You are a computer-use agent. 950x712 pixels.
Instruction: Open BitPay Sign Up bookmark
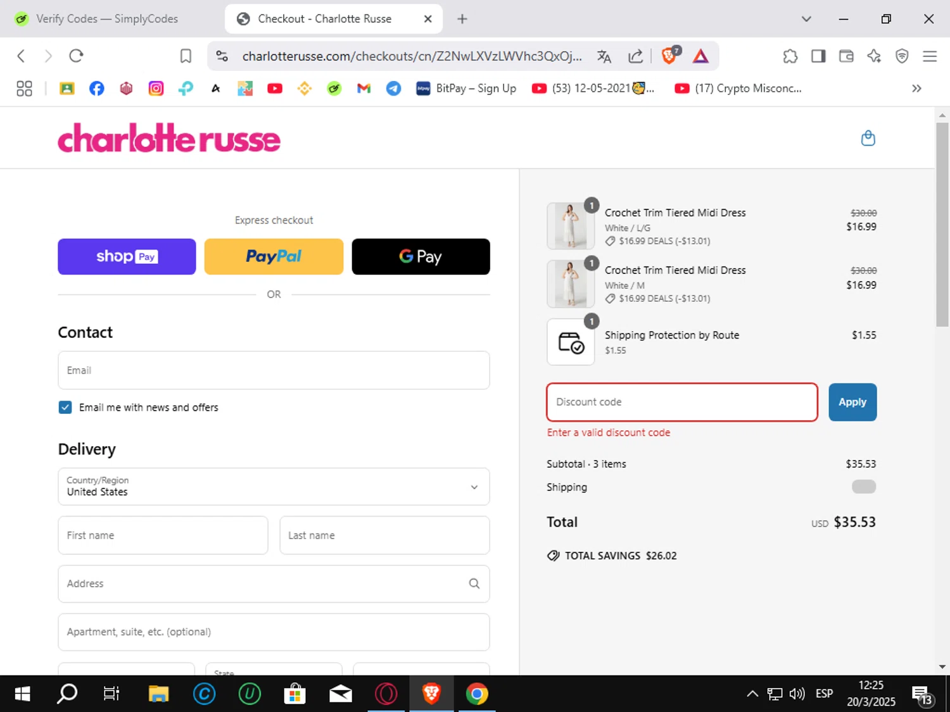tap(466, 89)
